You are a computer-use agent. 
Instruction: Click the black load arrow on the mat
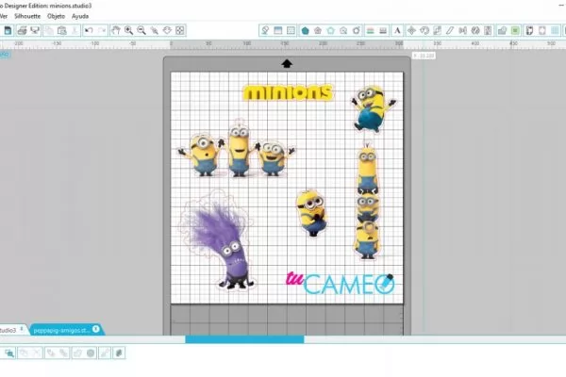pyautogui.click(x=287, y=63)
